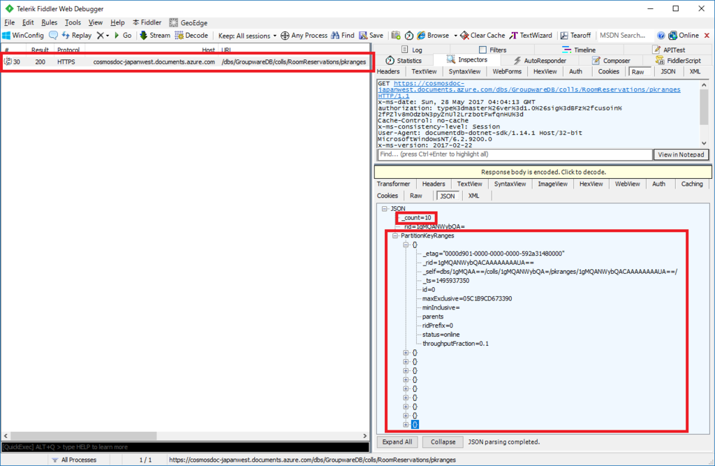Sort sessions by the Result column header
715x466 pixels.
click(x=40, y=50)
